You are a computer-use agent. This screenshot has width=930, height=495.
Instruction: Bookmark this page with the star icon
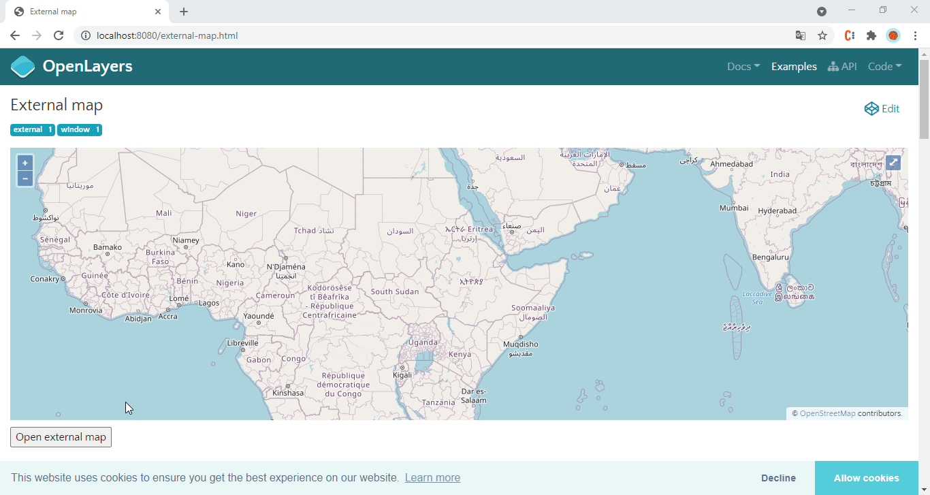click(x=822, y=35)
